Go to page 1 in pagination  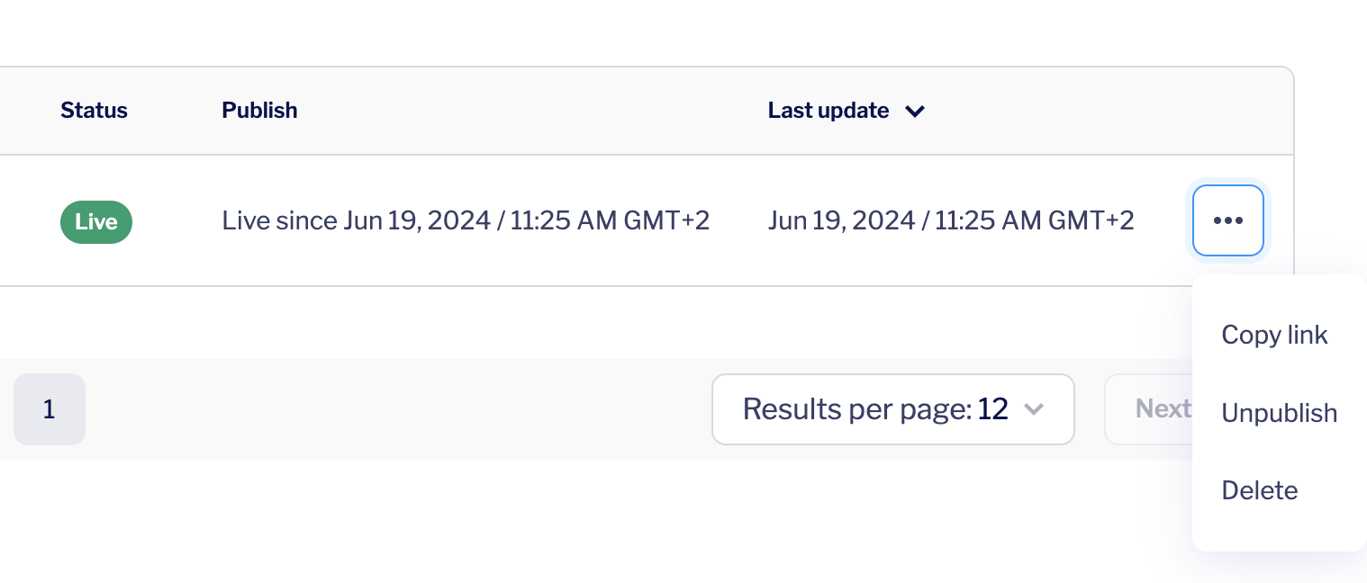[x=50, y=409]
